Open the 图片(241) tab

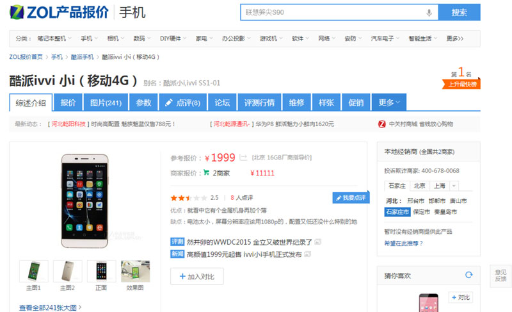pos(106,103)
